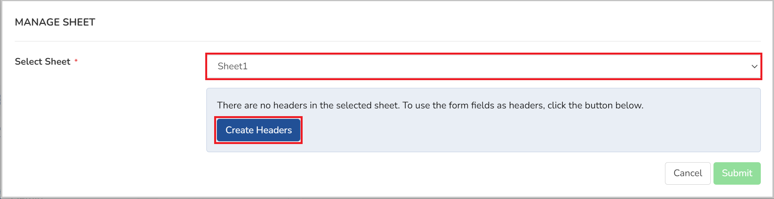Click the Create Headers button
Viewport: 774px width, 199px height.
click(x=258, y=130)
